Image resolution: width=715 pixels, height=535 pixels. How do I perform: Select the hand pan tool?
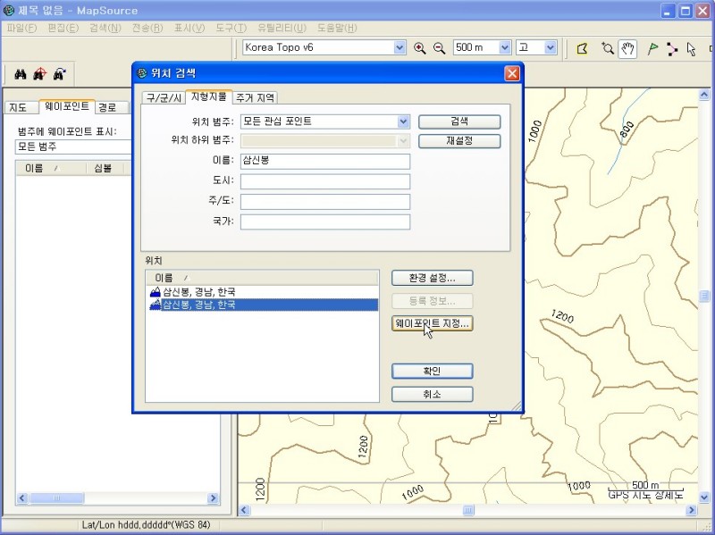627,48
